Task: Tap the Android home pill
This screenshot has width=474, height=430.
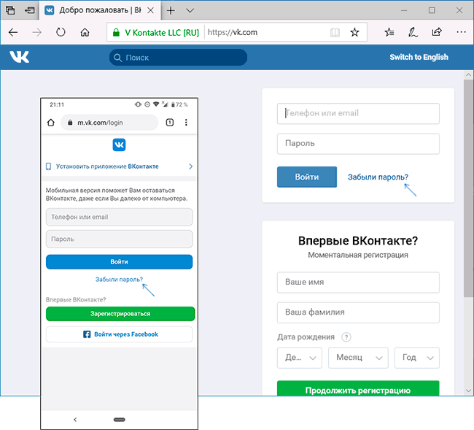Action: pyautogui.click(x=119, y=419)
